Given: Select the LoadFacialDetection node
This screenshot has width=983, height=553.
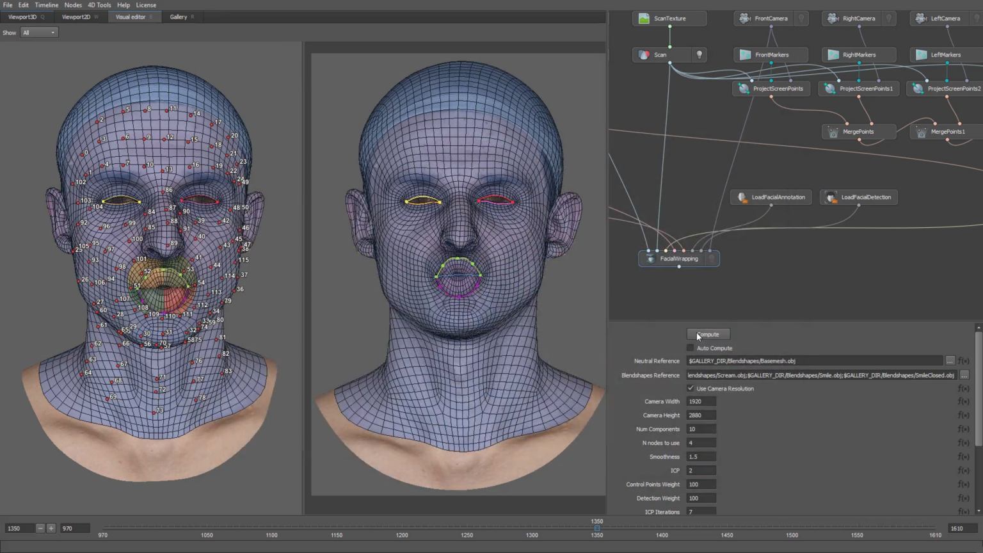Looking at the screenshot, I should click(x=858, y=197).
